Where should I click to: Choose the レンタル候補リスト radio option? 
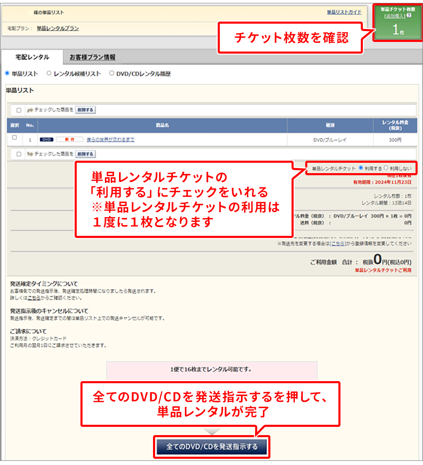tap(49, 73)
